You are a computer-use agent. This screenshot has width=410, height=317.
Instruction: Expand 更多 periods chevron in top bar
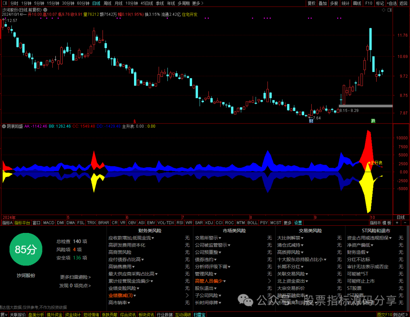point(198,3)
